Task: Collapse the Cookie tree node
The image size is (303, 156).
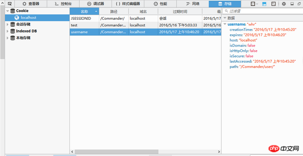Action: (x=8, y=11)
